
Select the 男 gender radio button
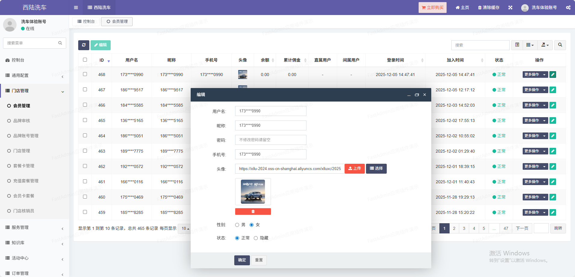tap(237, 225)
